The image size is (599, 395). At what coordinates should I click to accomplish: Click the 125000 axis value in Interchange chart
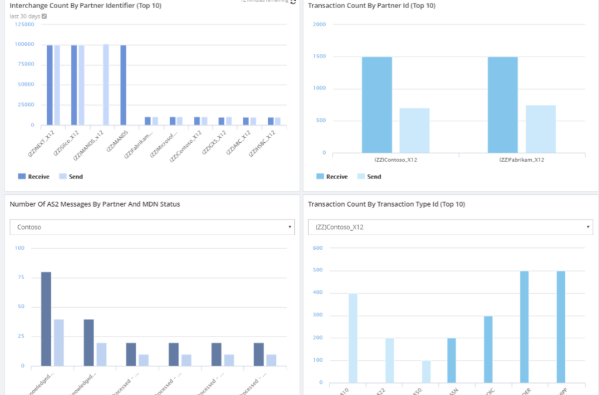pos(25,24)
